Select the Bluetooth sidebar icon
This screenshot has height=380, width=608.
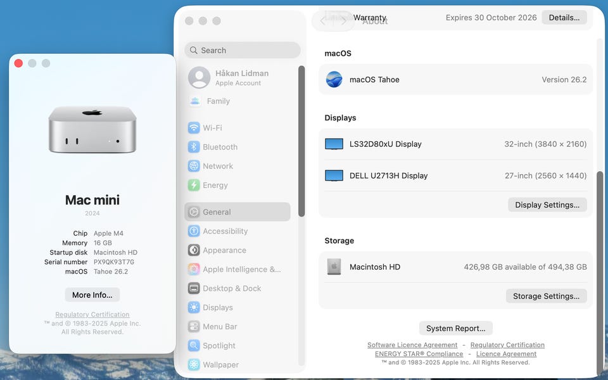pos(194,147)
